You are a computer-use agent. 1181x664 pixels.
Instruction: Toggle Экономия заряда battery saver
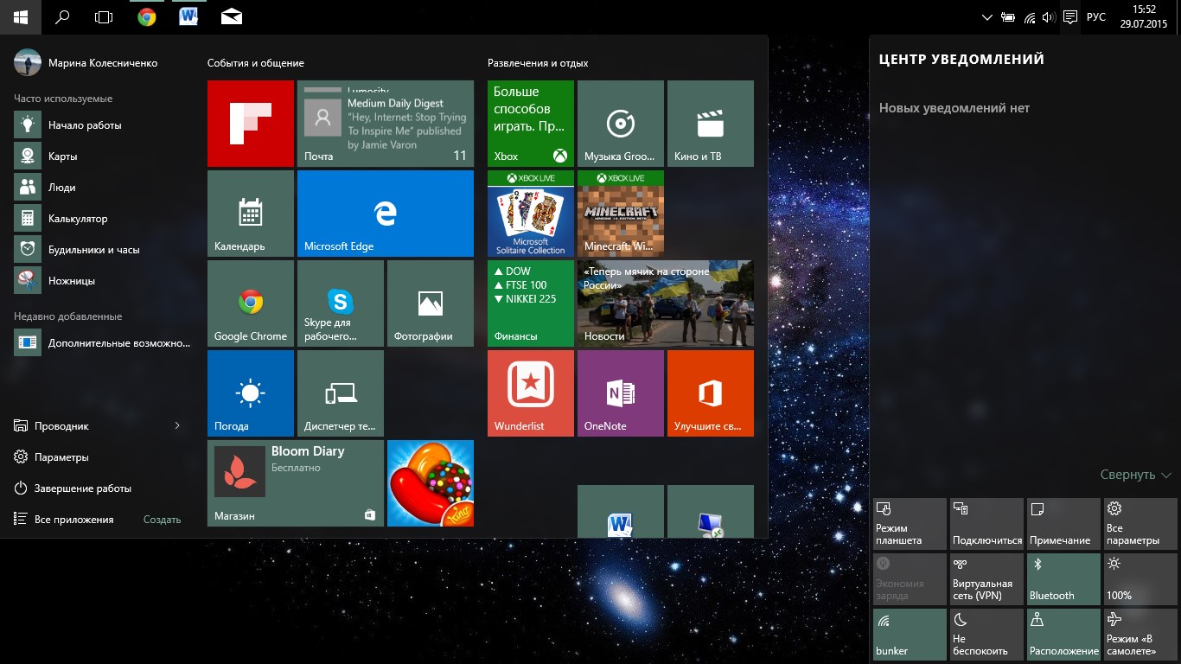coord(910,578)
